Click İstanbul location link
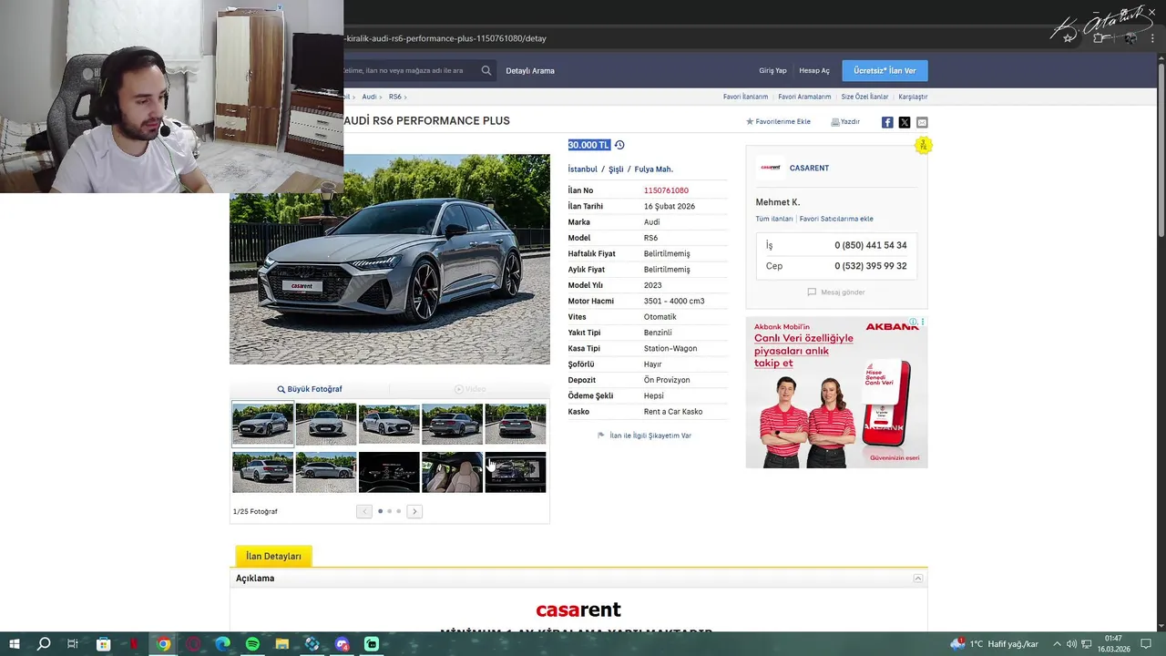The image size is (1166, 656). pyautogui.click(x=582, y=169)
